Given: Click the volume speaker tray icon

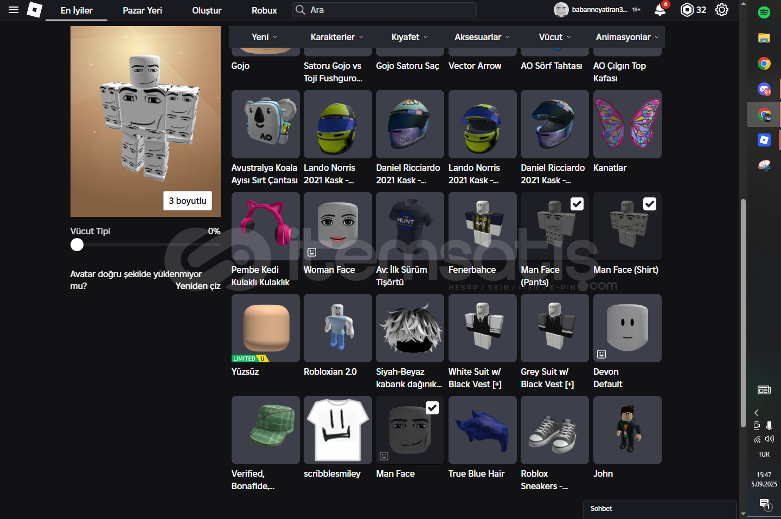Looking at the screenshot, I should pos(769,439).
